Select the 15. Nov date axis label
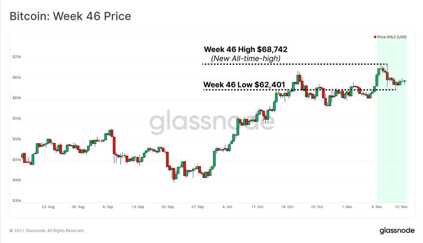The height and width of the screenshot is (243, 423). [401, 207]
